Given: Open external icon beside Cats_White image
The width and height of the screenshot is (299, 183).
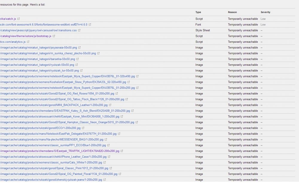Looking at the screenshot, I should pos(104,162).
